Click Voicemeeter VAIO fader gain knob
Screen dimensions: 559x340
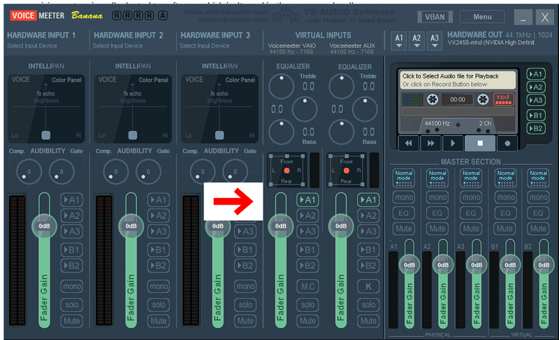pyautogui.click(x=281, y=226)
